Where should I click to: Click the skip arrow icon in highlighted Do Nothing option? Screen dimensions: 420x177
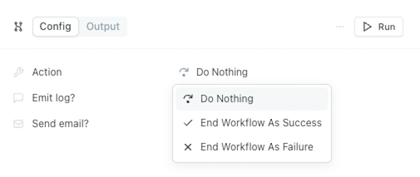tap(188, 99)
